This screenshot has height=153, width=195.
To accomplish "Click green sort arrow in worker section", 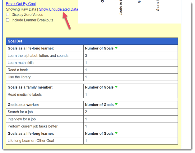I will pyautogui.click(x=116, y=105).
